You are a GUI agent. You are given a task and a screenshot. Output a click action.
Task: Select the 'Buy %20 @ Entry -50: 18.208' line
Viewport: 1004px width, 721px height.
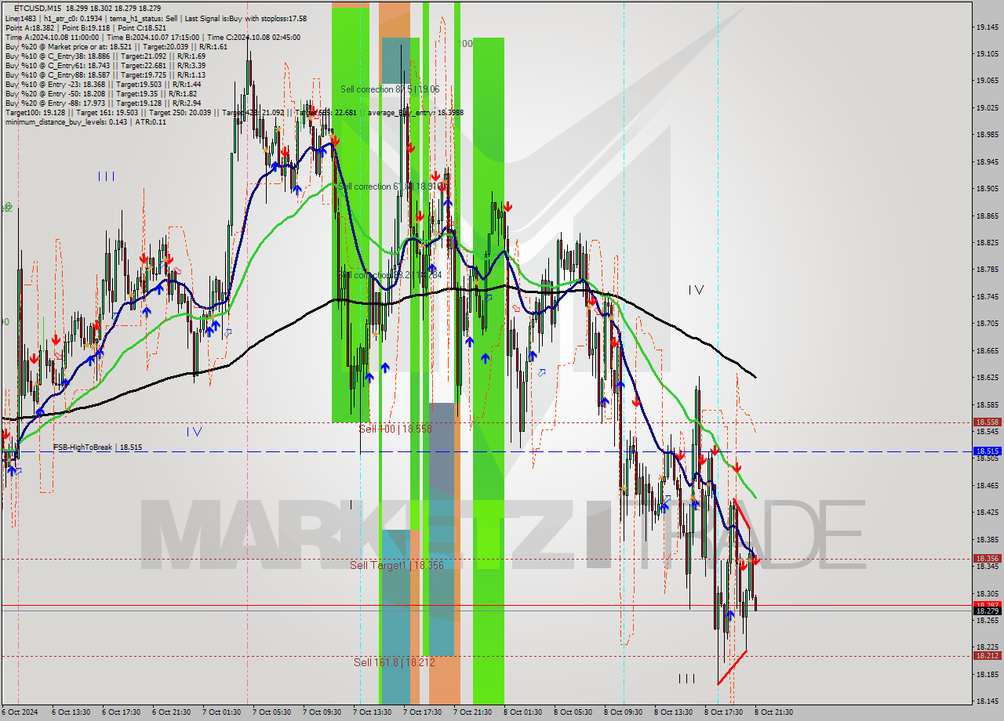[x=100, y=93]
